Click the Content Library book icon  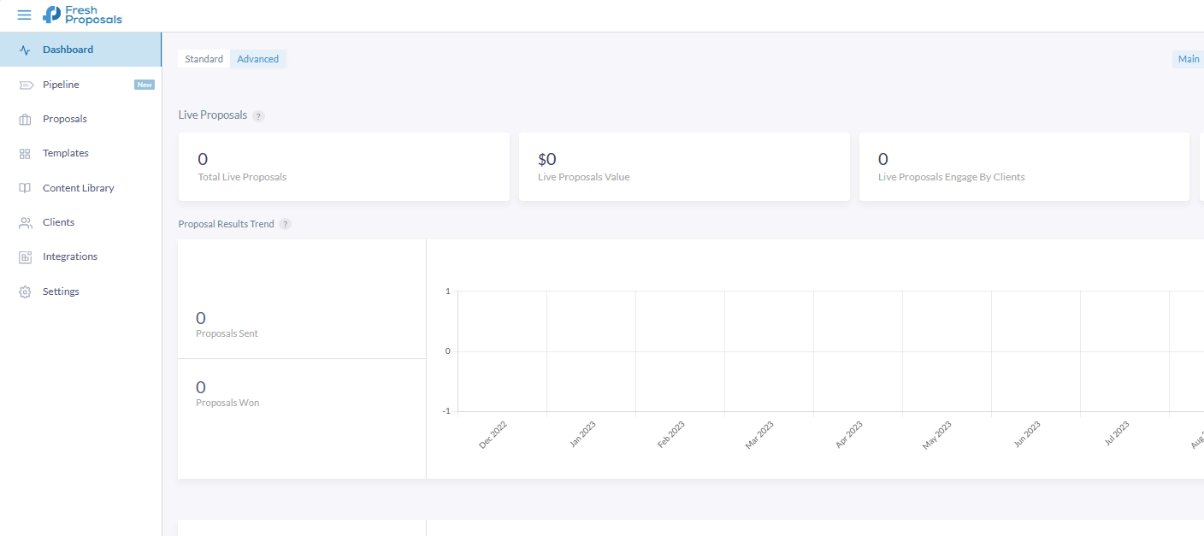click(x=26, y=188)
